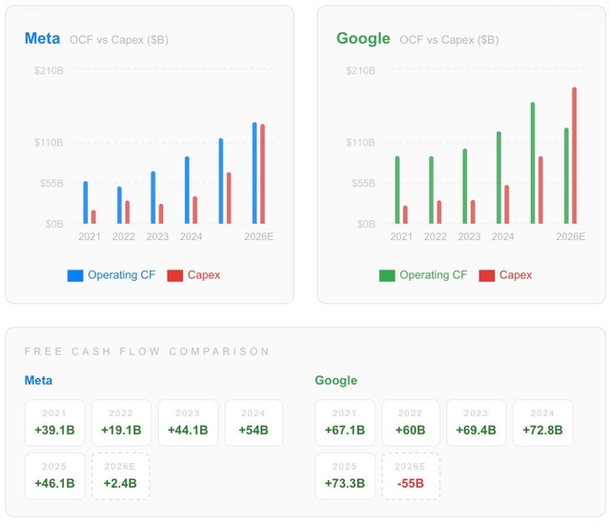Select the Meta 2025 +46.1B free cash flow card
Screen dimensions: 610x521
[x=55, y=476]
